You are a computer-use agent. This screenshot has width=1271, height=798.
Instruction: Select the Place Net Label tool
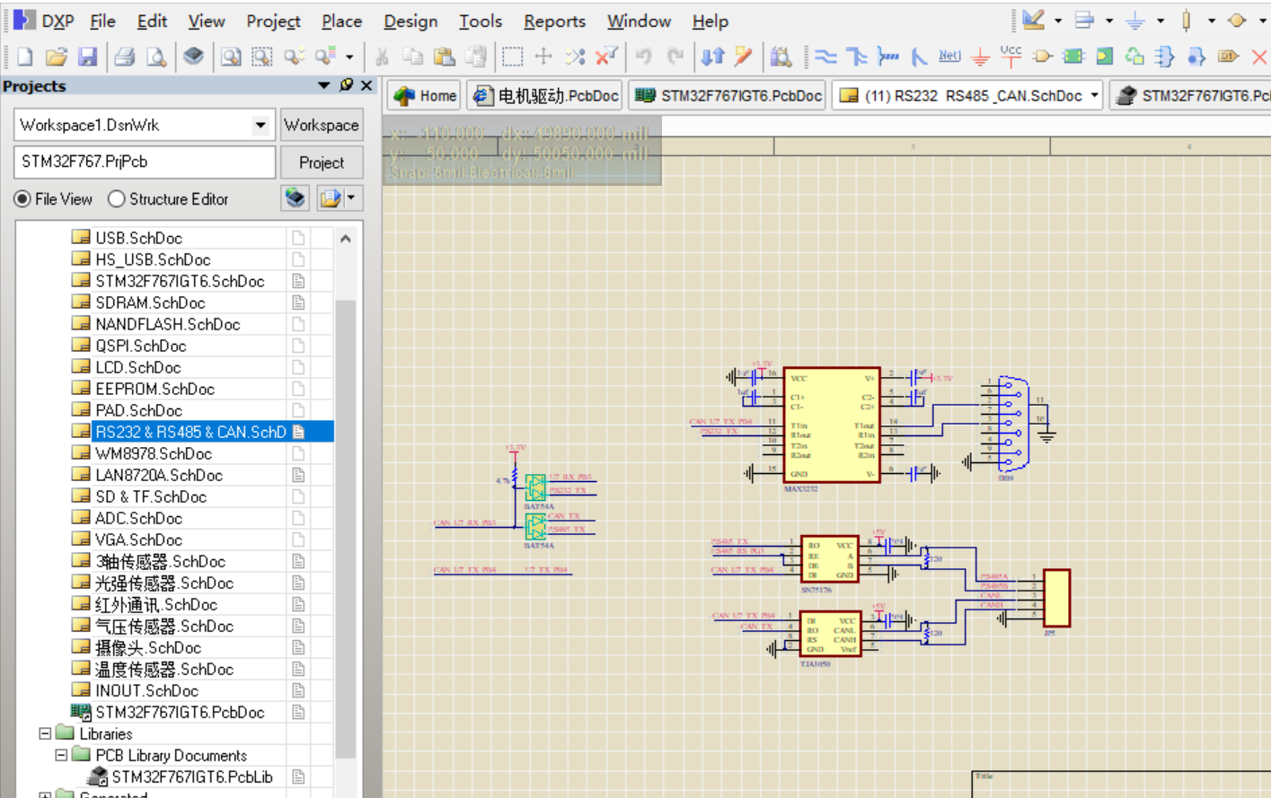click(x=949, y=57)
